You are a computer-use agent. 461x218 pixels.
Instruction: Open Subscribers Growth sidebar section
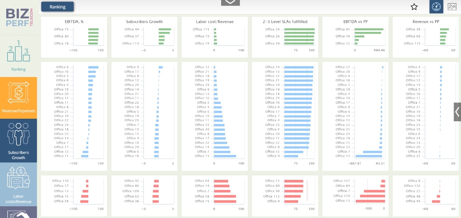[x=18, y=141]
